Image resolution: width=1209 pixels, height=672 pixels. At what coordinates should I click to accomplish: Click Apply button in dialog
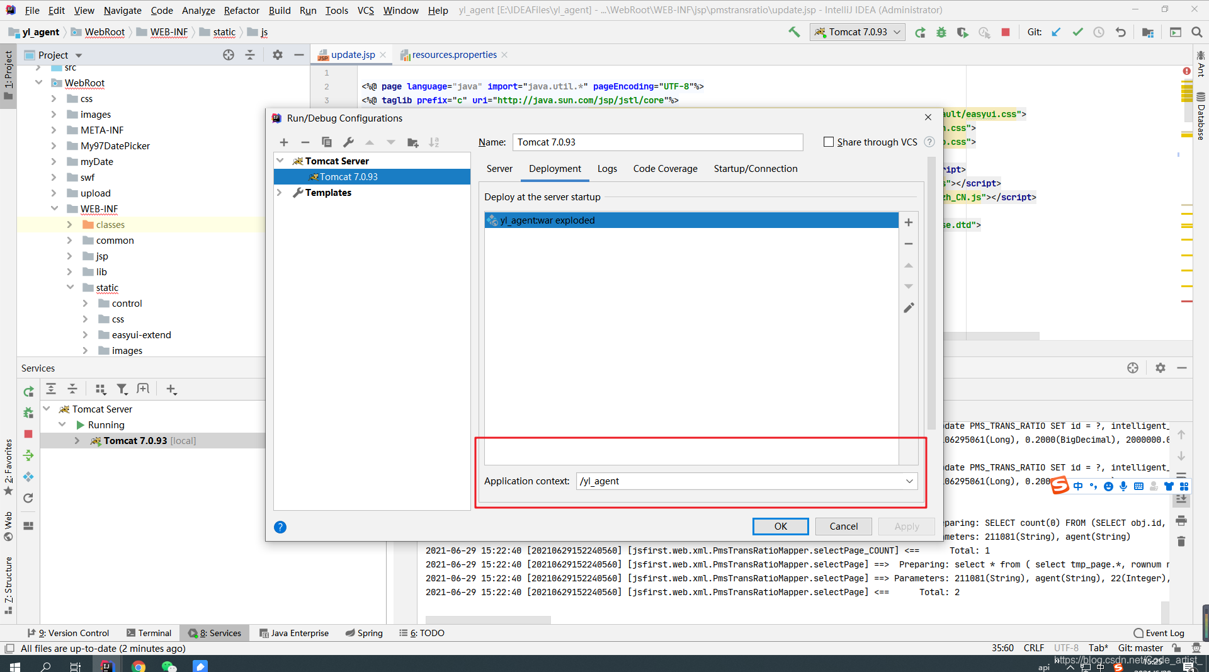tap(907, 527)
